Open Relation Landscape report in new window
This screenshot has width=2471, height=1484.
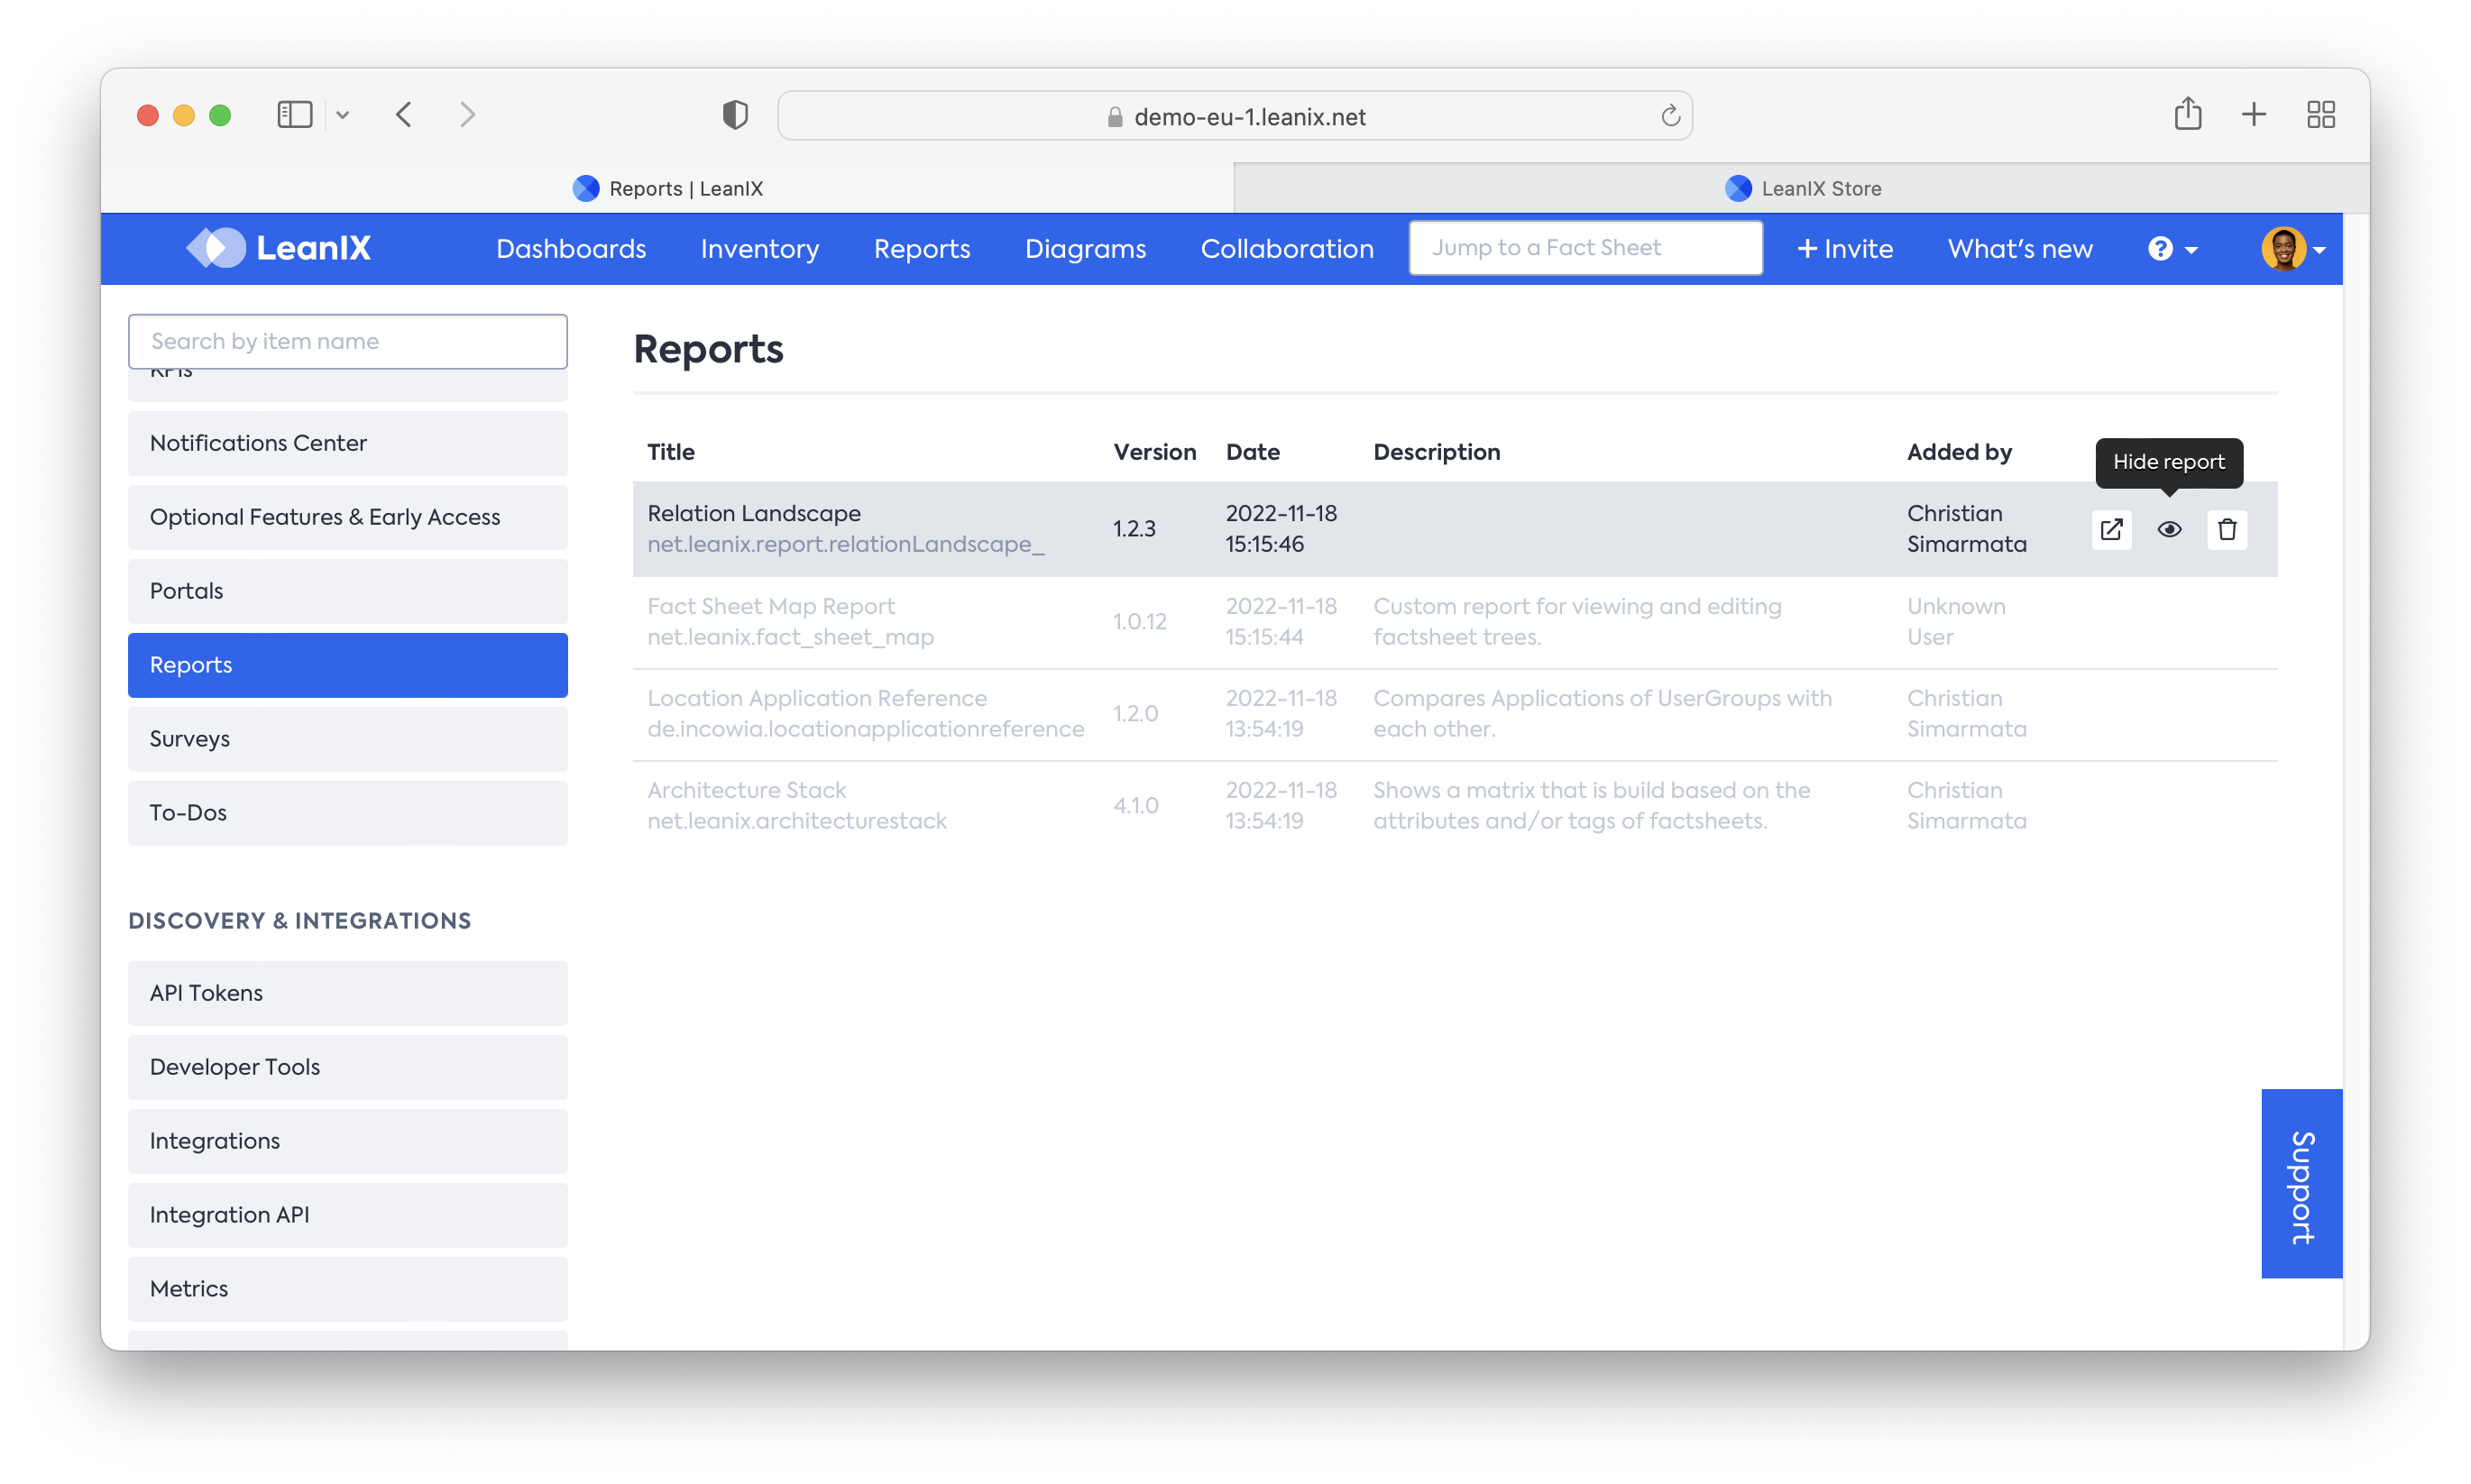click(2111, 529)
